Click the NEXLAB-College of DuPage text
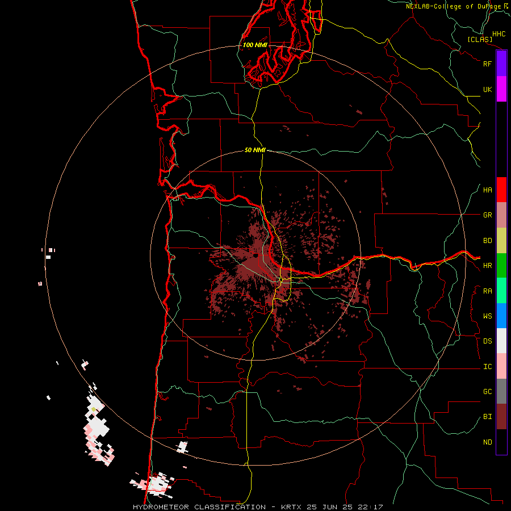511x511 pixels. coord(453,6)
